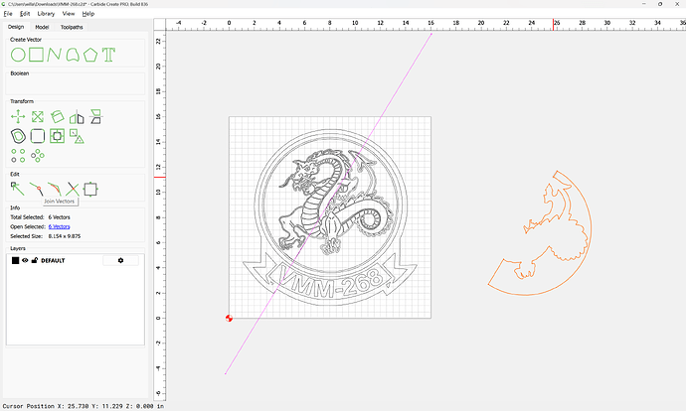Open the Model tab
Screen dimensions: 686x411
(x=42, y=27)
